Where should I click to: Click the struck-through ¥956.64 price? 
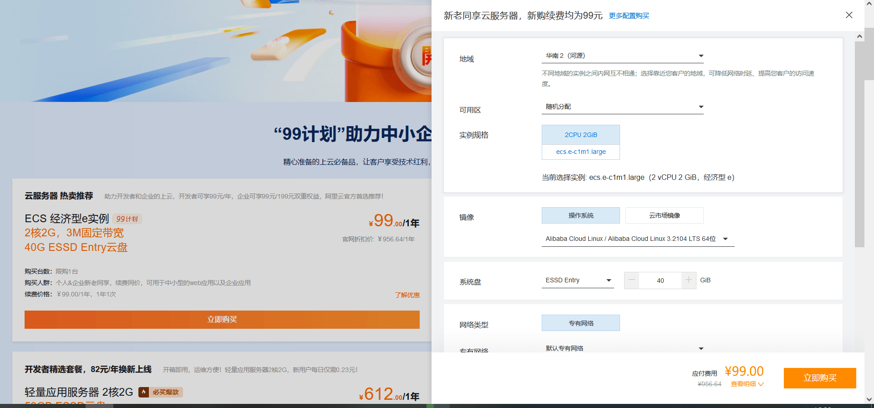(709, 384)
